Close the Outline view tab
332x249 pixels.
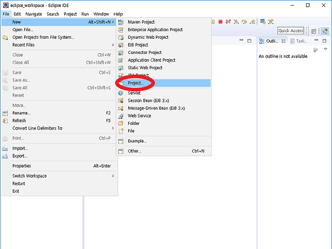coord(284,41)
